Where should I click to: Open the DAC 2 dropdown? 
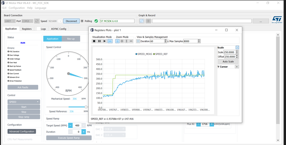114,135
